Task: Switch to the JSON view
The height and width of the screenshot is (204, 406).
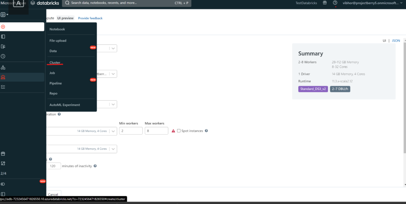Action: pyautogui.click(x=396, y=40)
